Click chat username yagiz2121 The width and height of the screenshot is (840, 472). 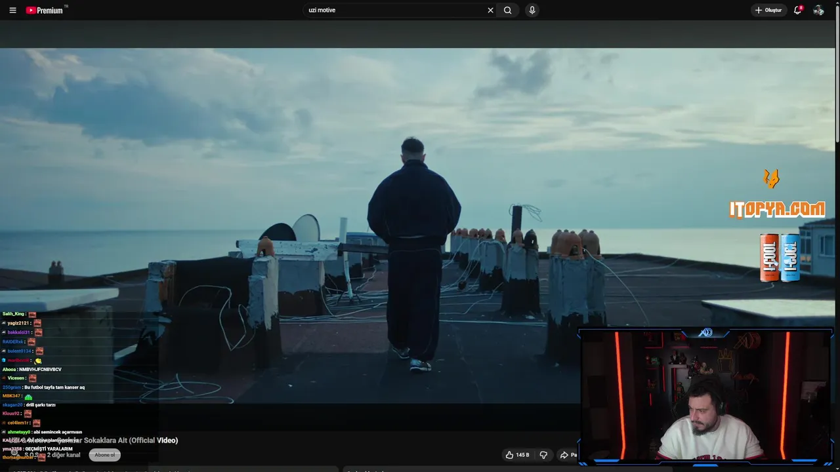tap(18, 323)
